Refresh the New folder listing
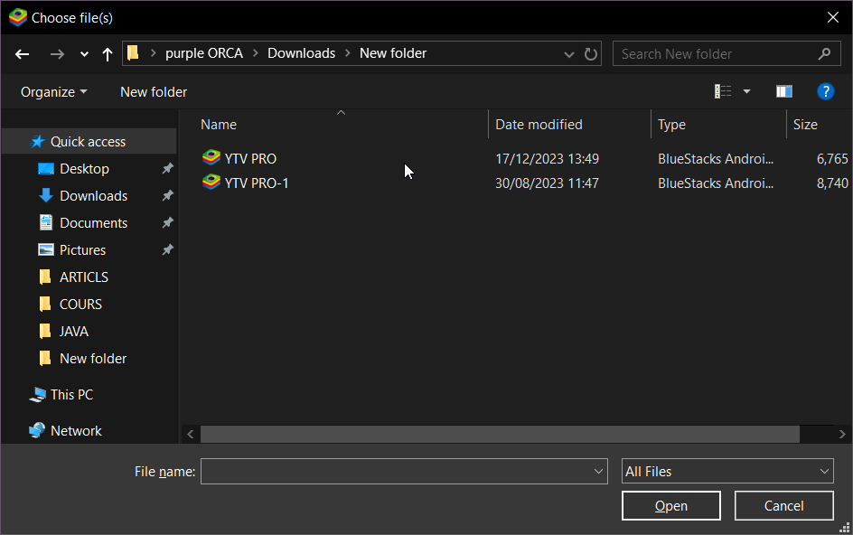Image resolution: width=853 pixels, height=535 pixels. click(590, 54)
